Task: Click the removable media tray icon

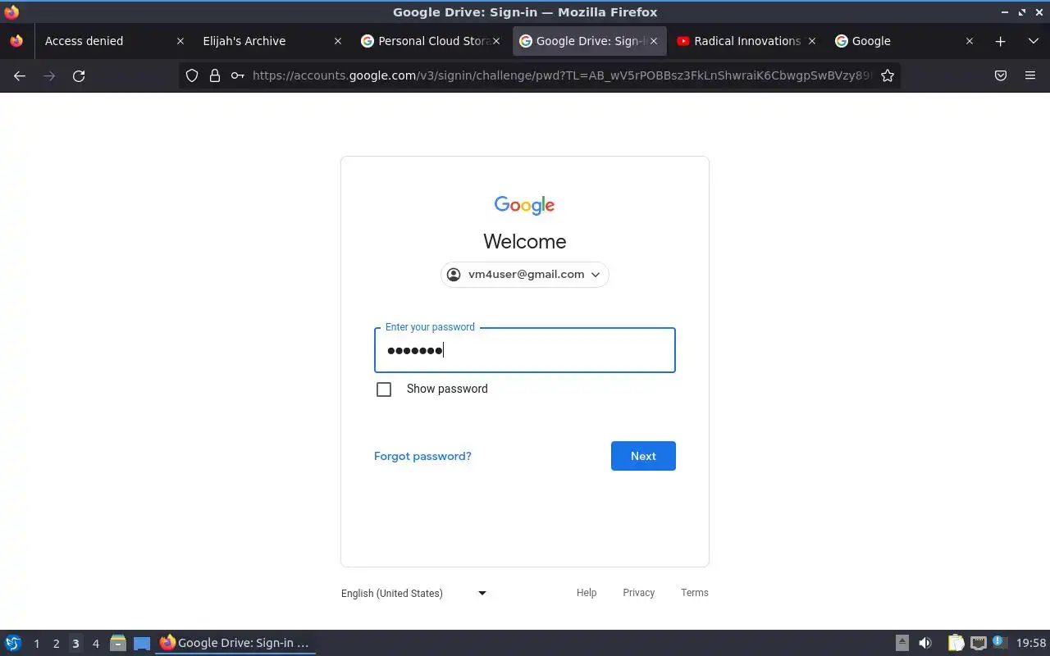Action: coord(902,644)
